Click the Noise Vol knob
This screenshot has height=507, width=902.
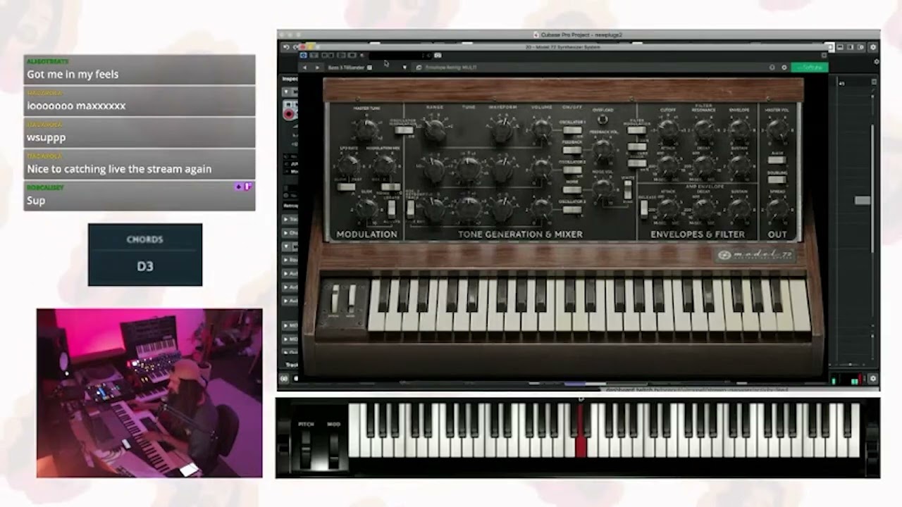pos(603,188)
